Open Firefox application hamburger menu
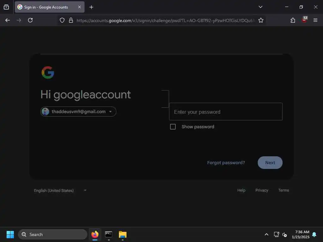The height and width of the screenshot is (242, 323). 315,20
